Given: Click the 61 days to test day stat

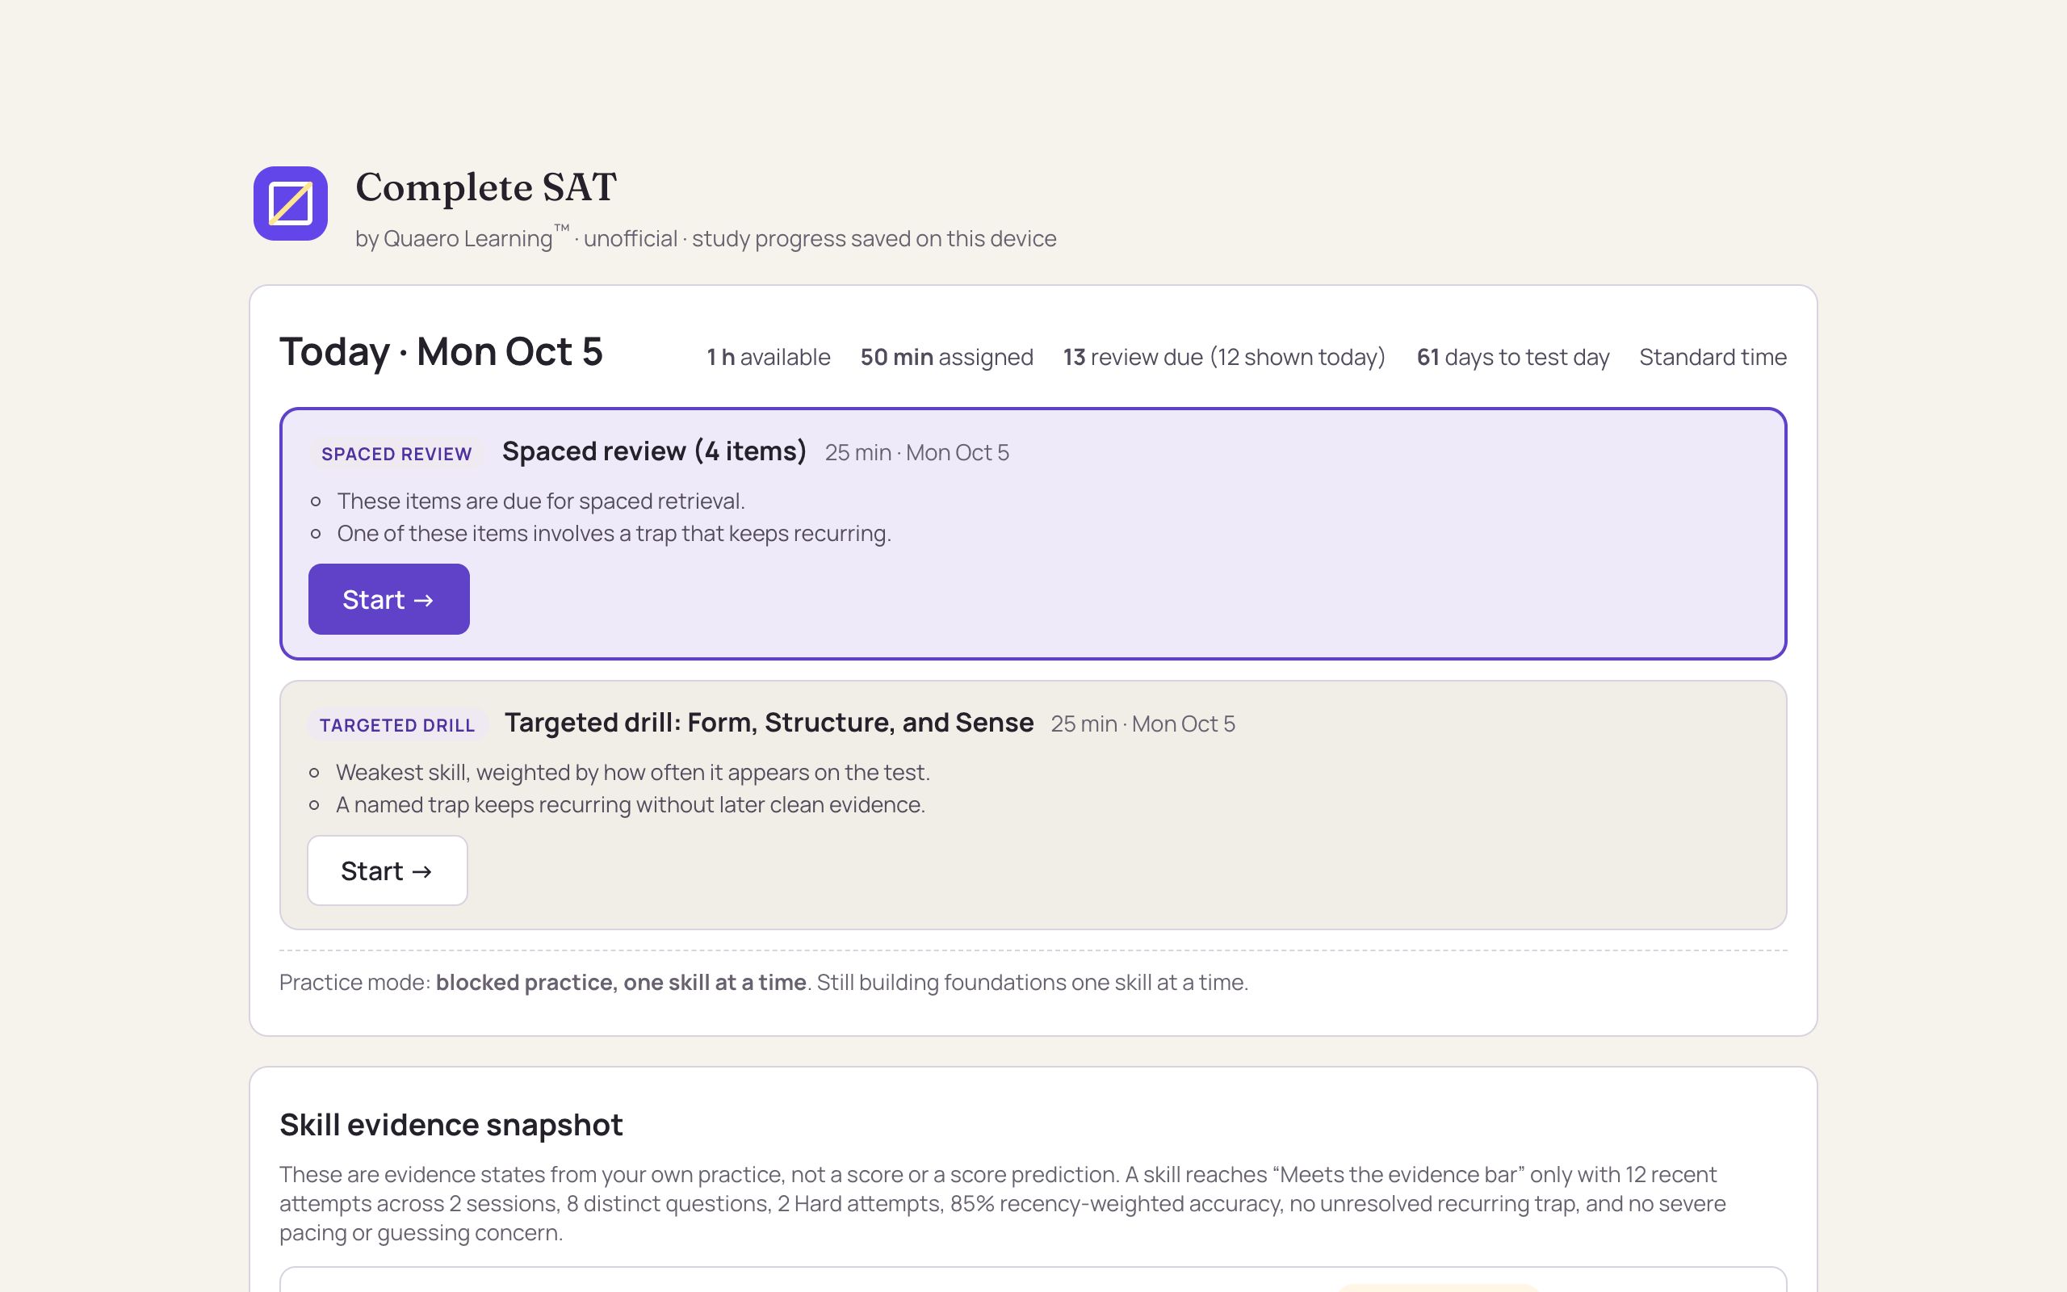Looking at the screenshot, I should (1512, 357).
